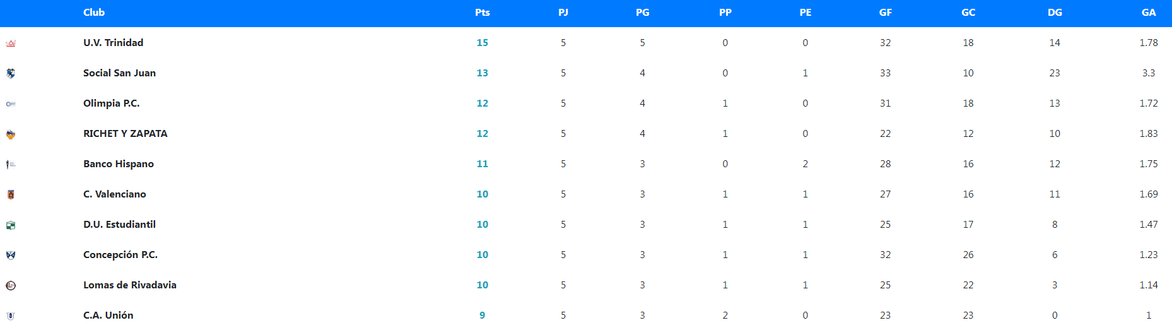Click the points value for Banco Hispano
Viewport: 1172px width, 330px height.
[x=483, y=164]
